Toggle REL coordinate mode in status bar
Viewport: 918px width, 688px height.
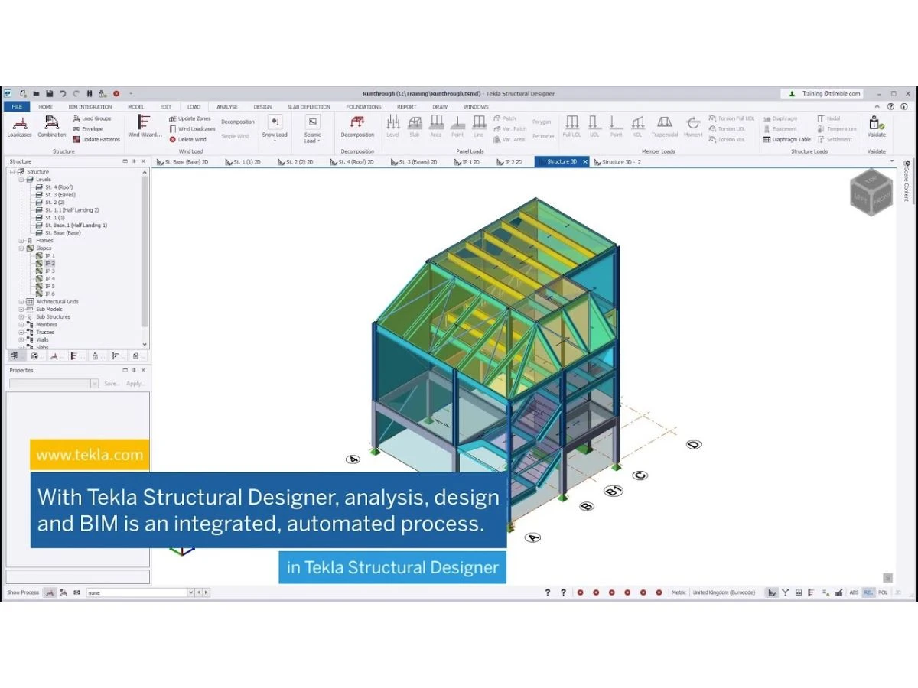click(868, 592)
